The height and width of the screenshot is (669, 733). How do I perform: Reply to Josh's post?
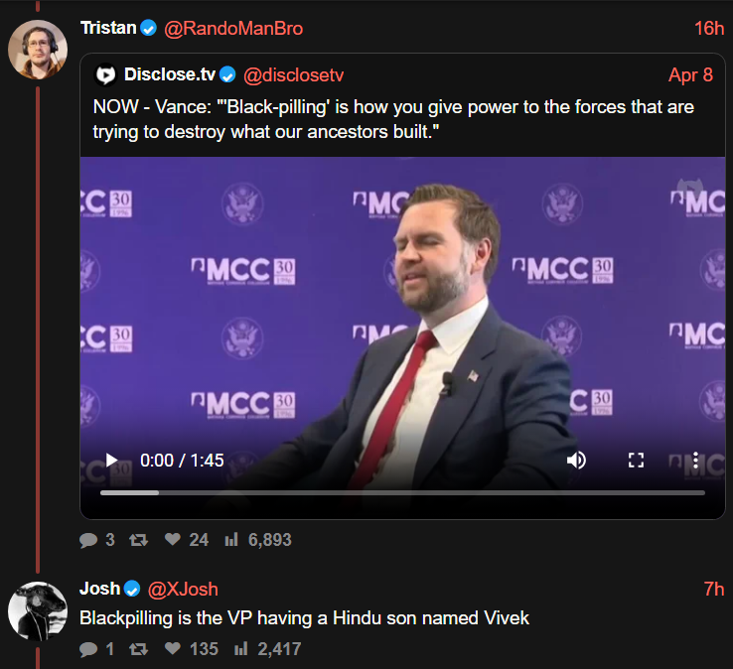tap(88, 649)
